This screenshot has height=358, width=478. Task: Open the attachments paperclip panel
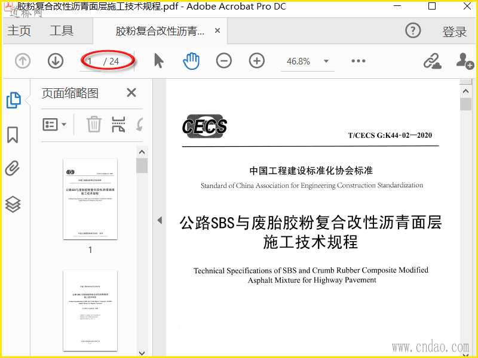(x=13, y=168)
